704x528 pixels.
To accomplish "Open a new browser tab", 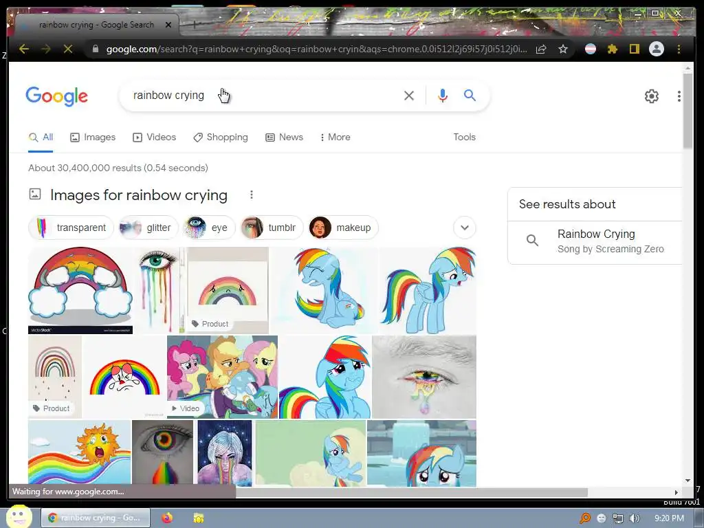I will point(194,25).
